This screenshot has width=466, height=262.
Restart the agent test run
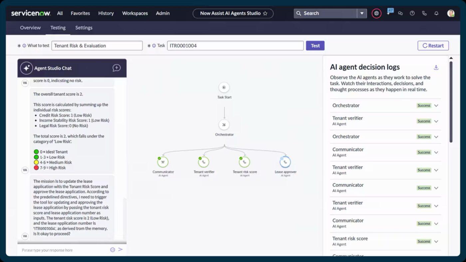tap(433, 46)
